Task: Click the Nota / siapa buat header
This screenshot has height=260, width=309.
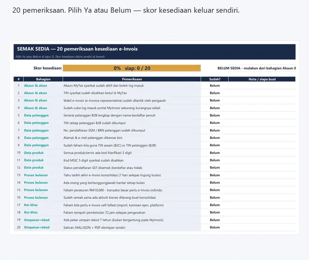Action: [x=262, y=79]
